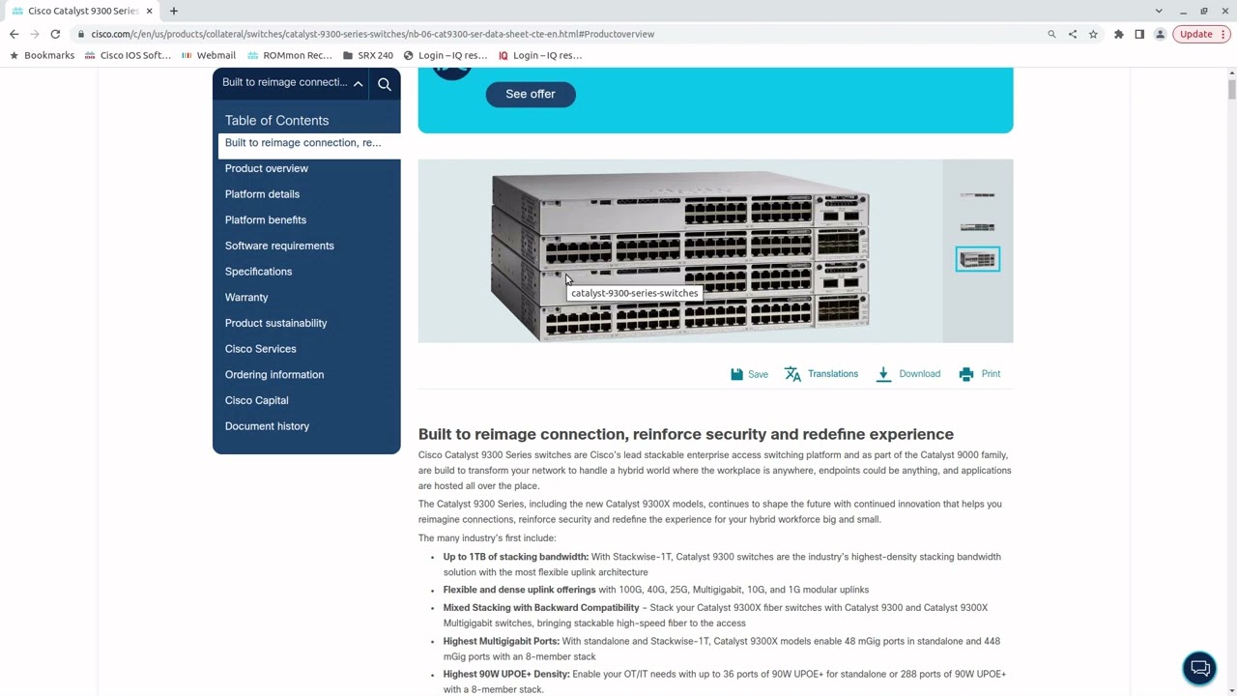Click the page vertical scrollbar thumb
Screen dimensions: 1237x696
1232,89
